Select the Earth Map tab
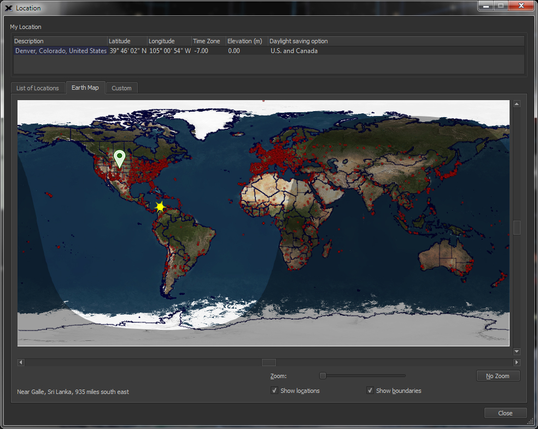This screenshot has height=429, width=538. pyautogui.click(x=85, y=88)
